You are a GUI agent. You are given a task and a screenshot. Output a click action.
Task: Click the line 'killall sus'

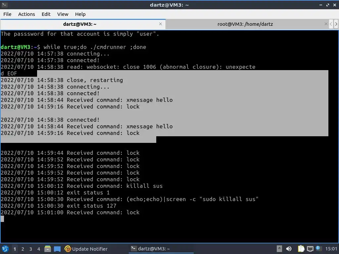(81, 186)
